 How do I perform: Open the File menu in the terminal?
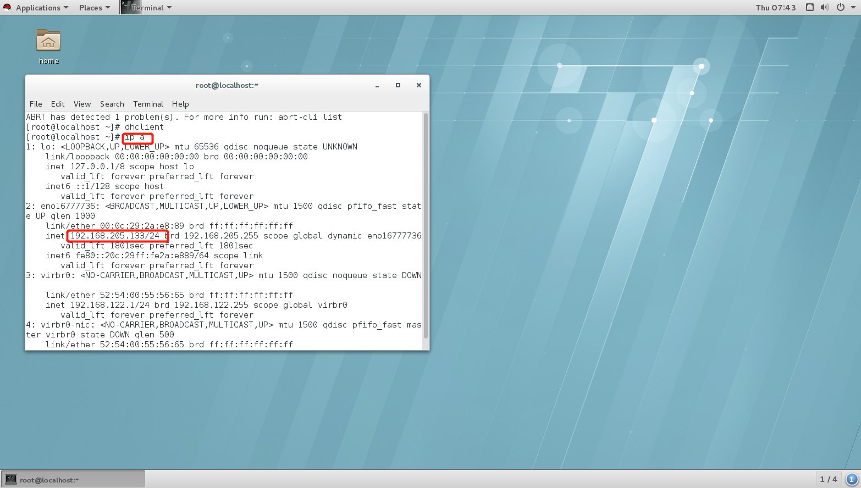tap(35, 104)
